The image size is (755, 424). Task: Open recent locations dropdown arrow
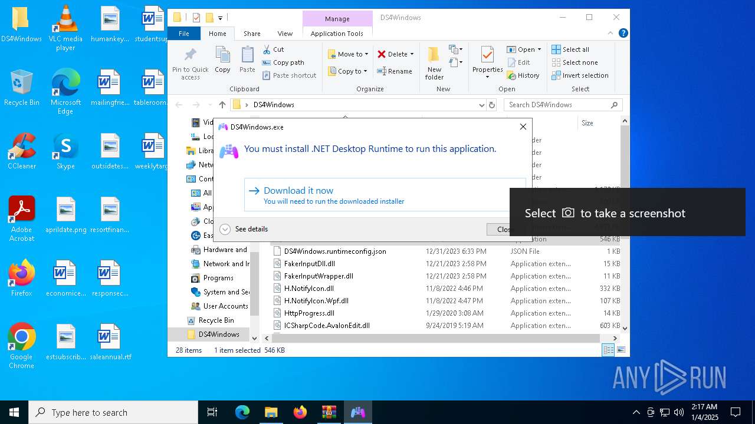coord(210,105)
